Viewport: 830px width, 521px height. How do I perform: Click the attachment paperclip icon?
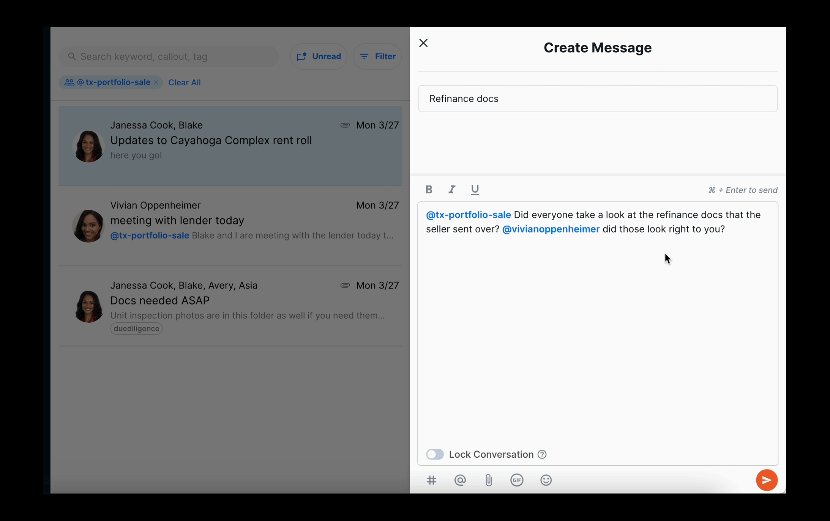(x=488, y=480)
